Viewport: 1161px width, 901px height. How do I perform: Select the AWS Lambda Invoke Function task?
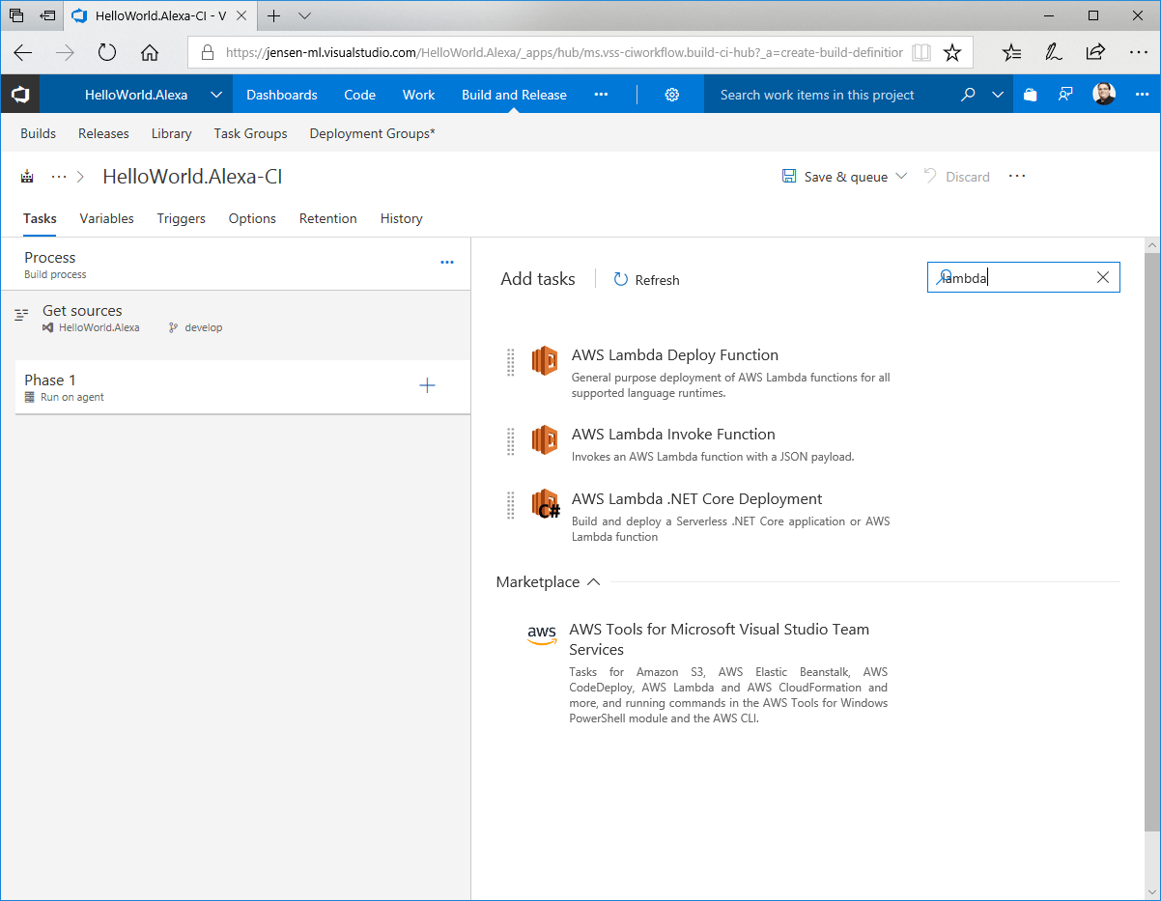(x=673, y=435)
